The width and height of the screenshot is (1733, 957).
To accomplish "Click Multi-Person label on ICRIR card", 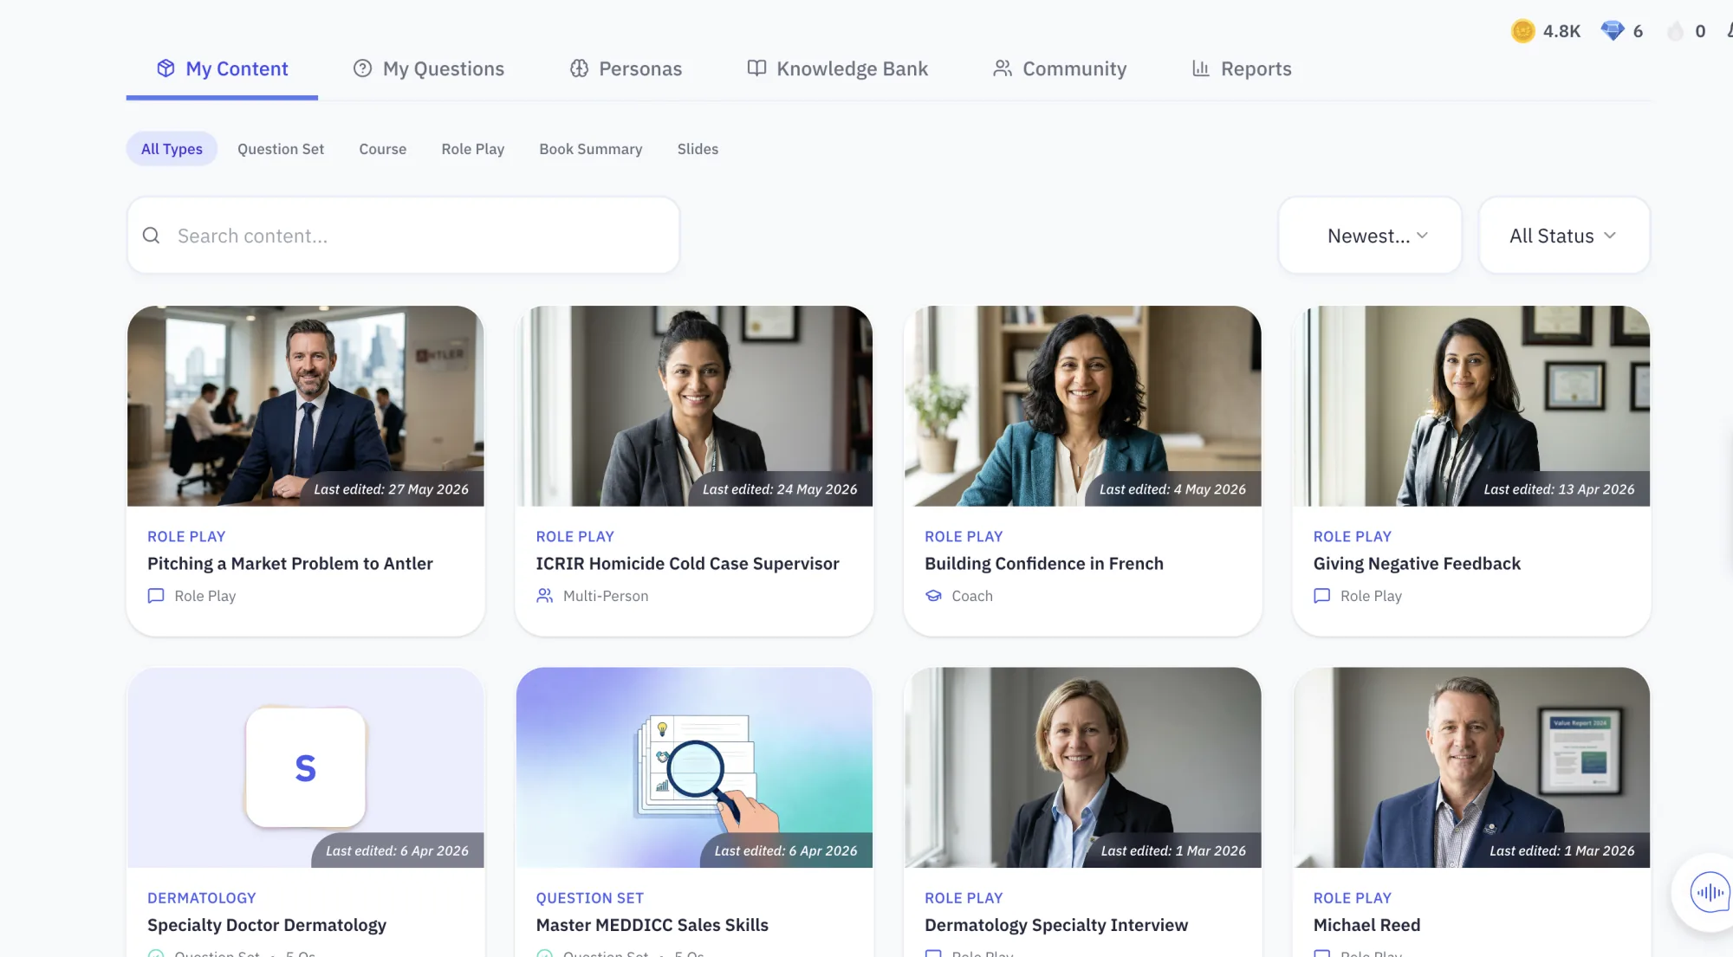I will (606, 596).
